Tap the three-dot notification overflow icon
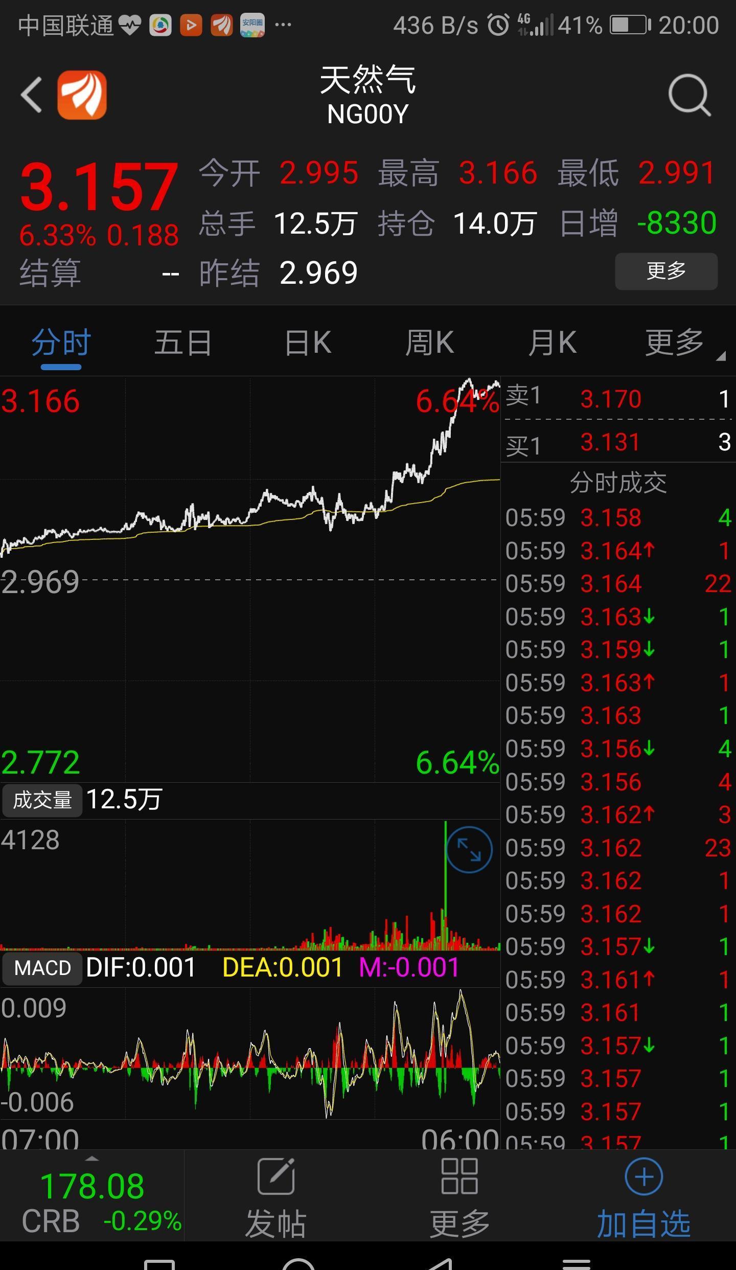 283,25
